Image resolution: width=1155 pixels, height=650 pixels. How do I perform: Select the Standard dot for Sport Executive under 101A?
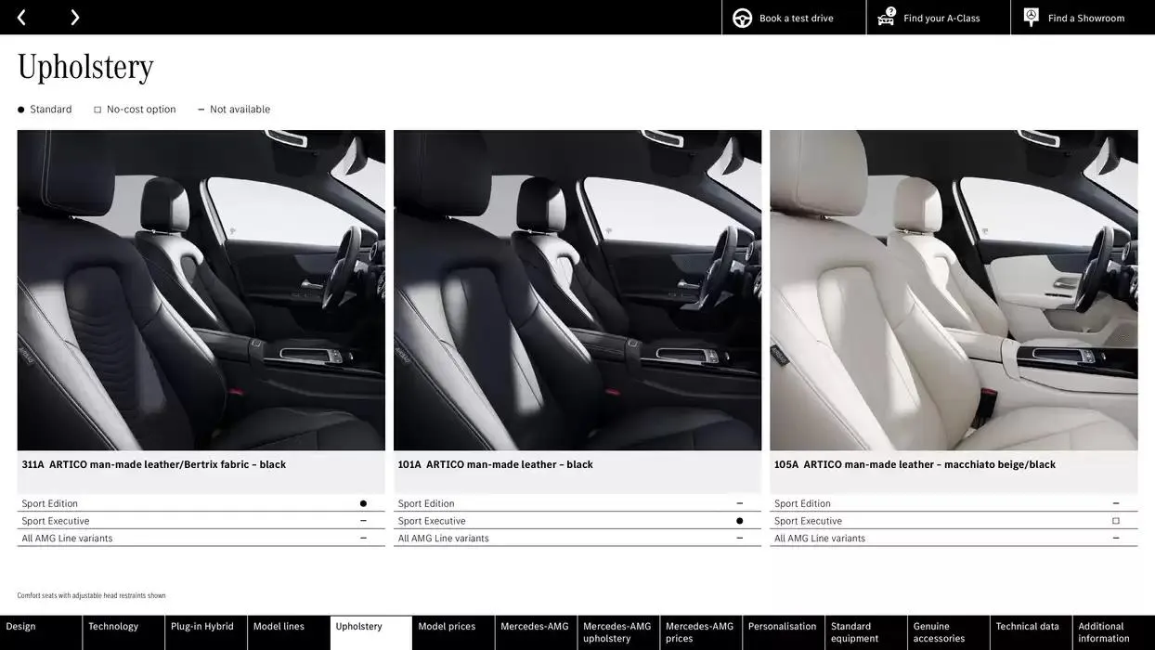[x=739, y=520]
